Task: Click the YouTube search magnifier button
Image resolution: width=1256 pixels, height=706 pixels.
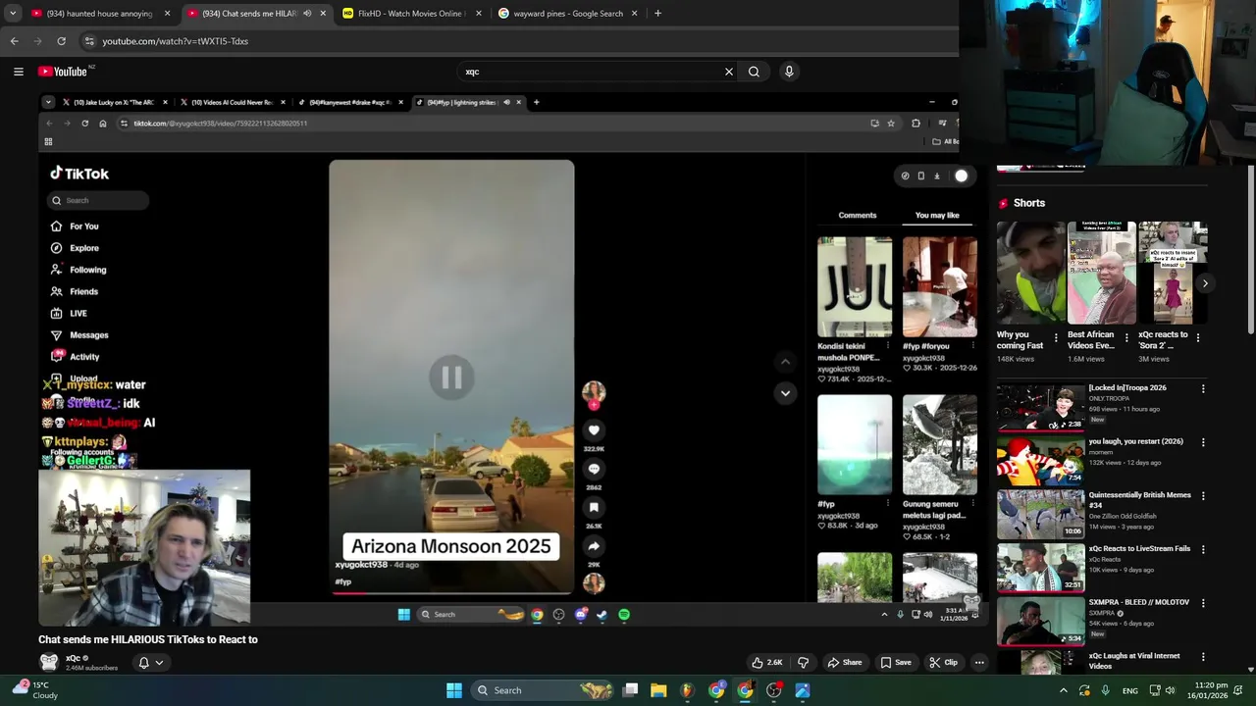Action: point(754,72)
